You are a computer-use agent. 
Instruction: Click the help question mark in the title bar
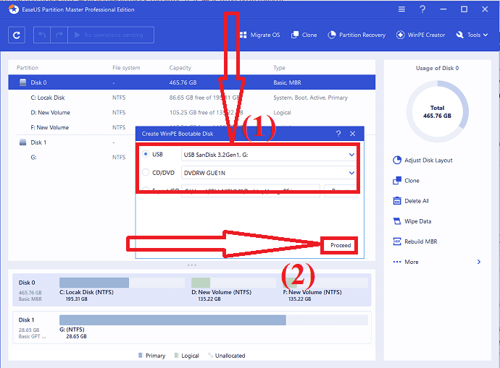coord(422,9)
